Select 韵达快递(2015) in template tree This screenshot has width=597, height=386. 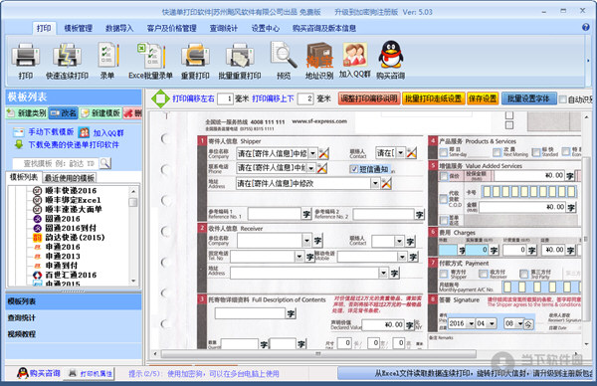(x=75, y=238)
